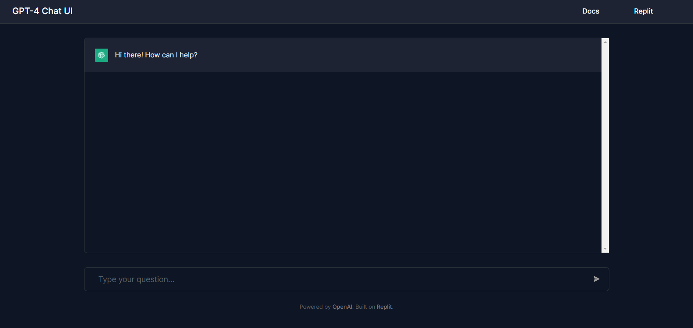Screen dimensions: 693x328
Task: Click the Powered by footer text
Action: (x=315, y=307)
